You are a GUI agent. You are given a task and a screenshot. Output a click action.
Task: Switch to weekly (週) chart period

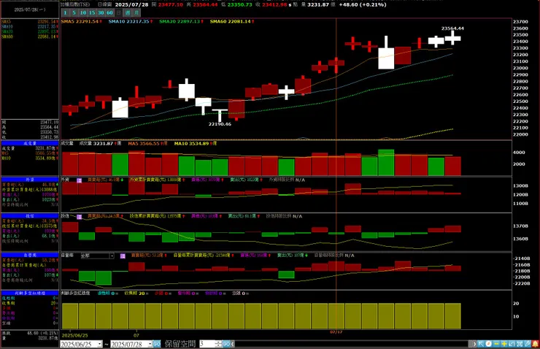(128, 12)
